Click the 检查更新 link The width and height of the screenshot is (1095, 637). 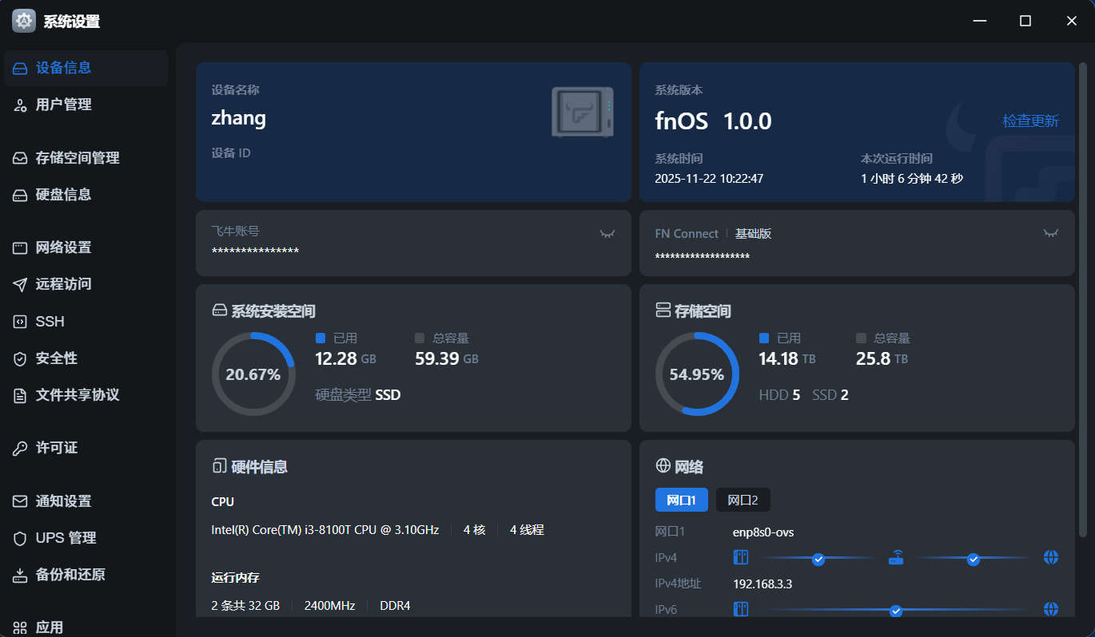[1030, 121]
